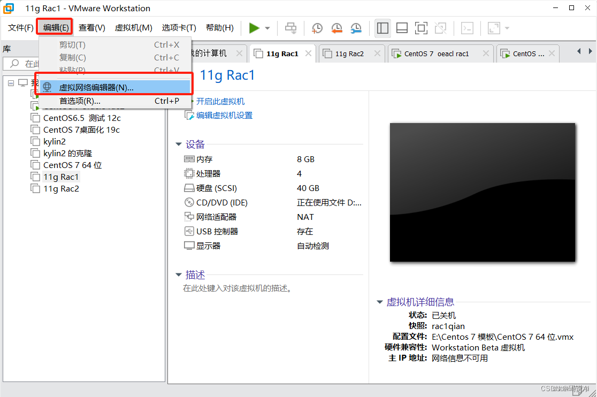
Task: Close the CentOS 7 oeacl rac1 tab
Action: tap(486, 54)
